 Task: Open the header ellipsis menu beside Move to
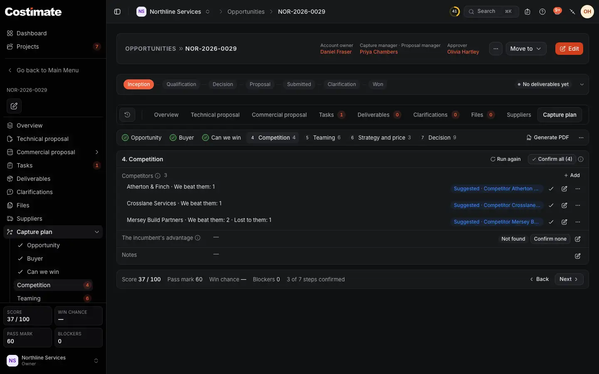[496, 49]
